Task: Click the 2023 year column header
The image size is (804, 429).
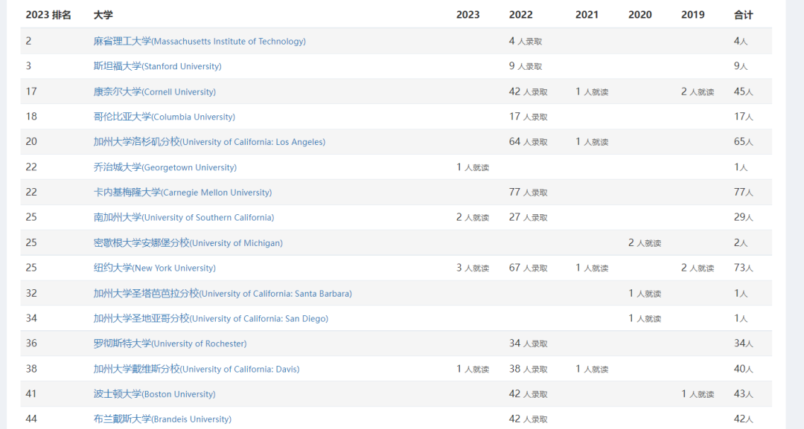Action: click(468, 15)
